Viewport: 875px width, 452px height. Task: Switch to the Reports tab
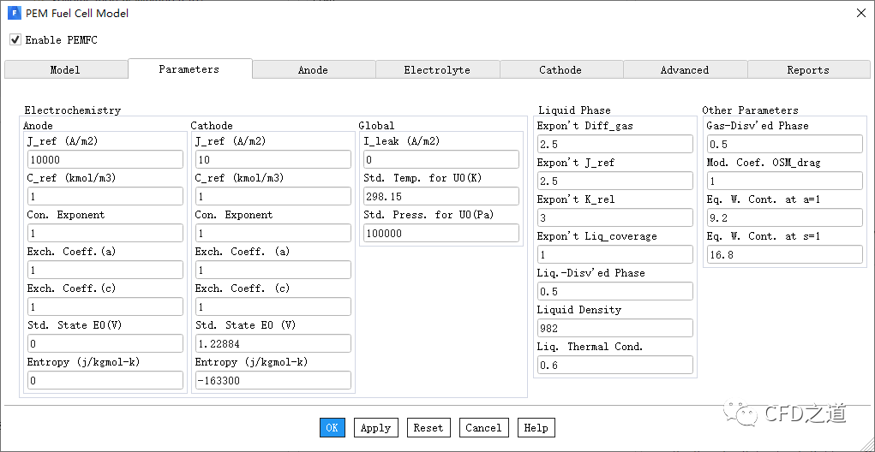[x=807, y=70]
